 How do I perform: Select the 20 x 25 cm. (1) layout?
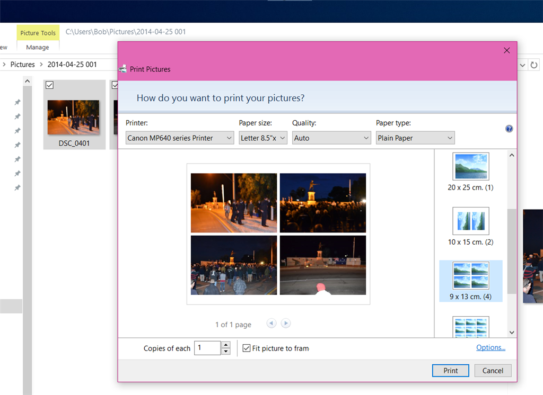click(x=471, y=172)
